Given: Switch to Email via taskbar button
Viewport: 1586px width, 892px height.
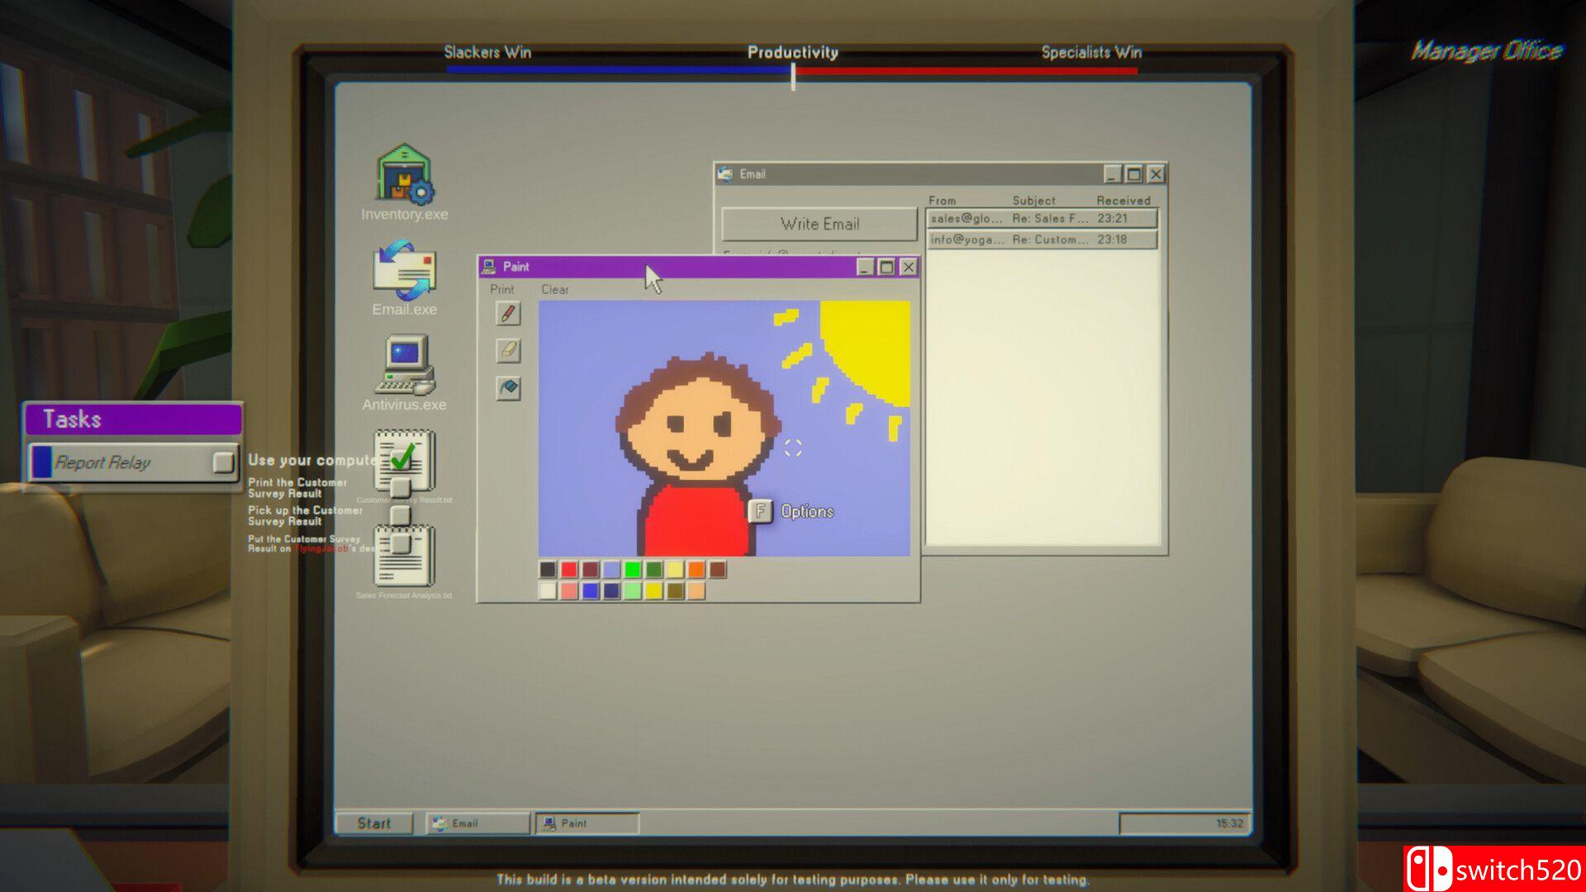Looking at the screenshot, I should tap(477, 823).
